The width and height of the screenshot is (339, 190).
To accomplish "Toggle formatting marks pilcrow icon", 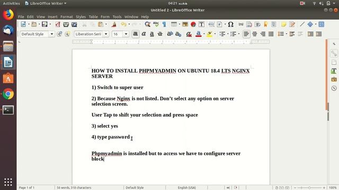I will (x=164, y=24).
